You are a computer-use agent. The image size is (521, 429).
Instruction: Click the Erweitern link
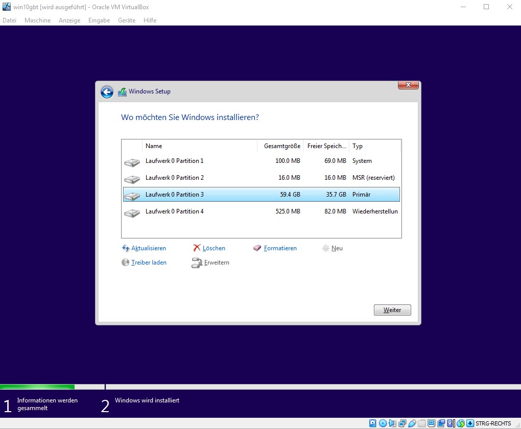(x=217, y=263)
